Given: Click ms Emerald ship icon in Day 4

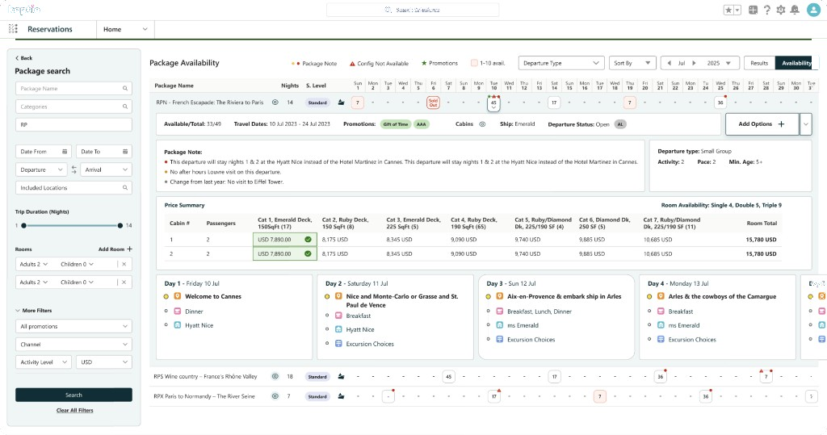Looking at the screenshot, I should pos(661,325).
